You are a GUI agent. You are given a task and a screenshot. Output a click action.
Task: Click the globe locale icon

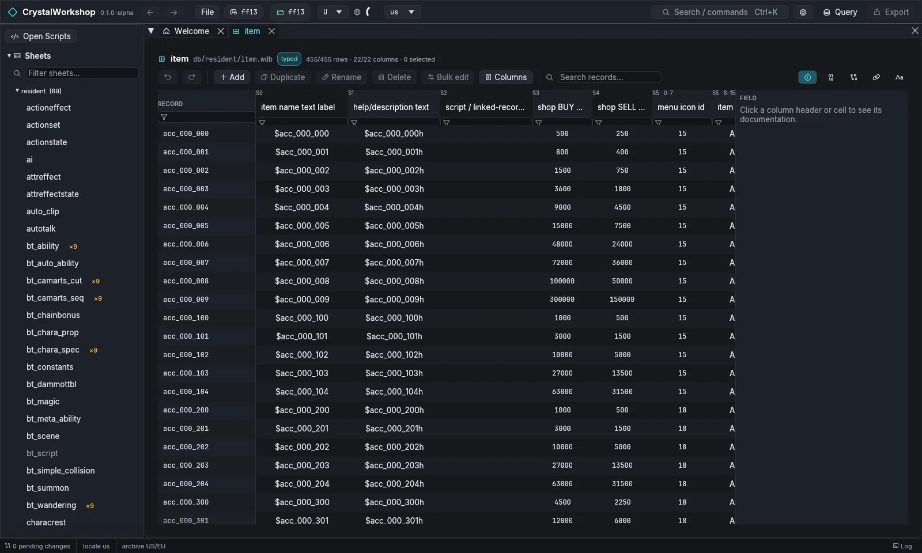(357, 12)
